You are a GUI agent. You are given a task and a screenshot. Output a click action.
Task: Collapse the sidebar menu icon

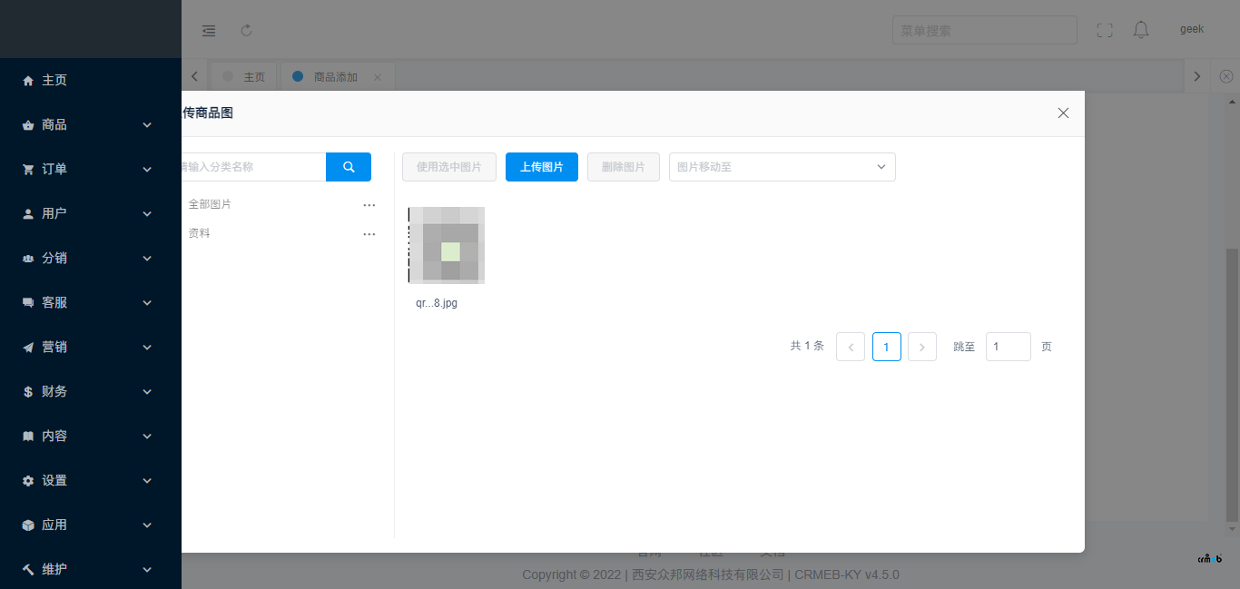[209, 30]
